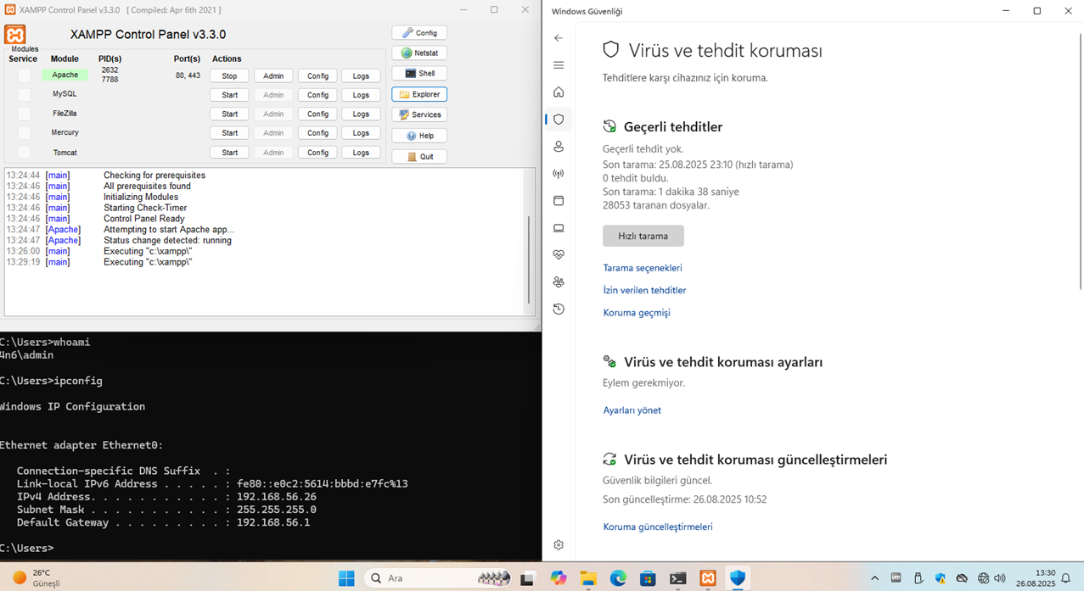
Task: Show hidden icons in the system tray
Action: 874,578
